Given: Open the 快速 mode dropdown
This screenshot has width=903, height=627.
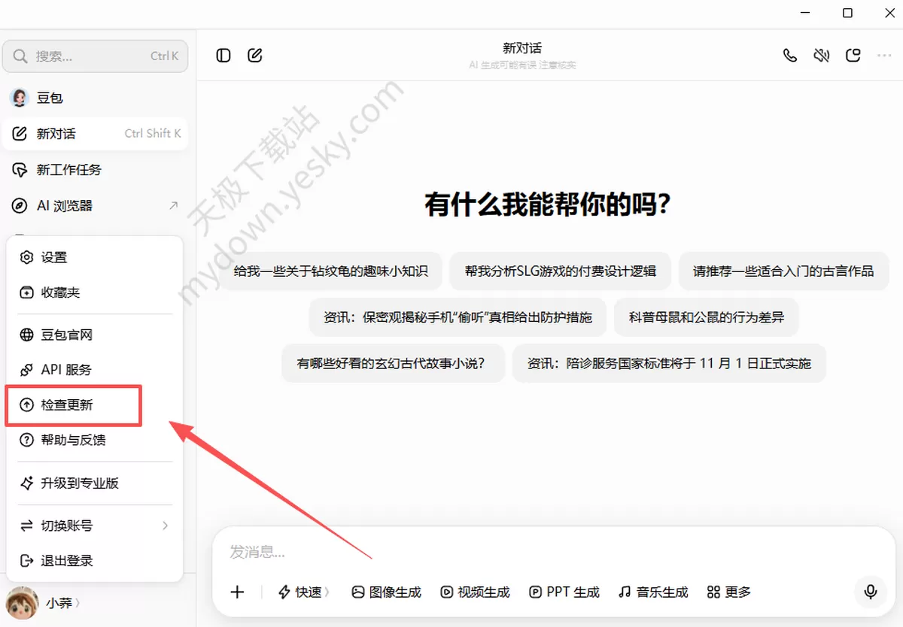Looking at the screenshot, I should click(304, 592).
